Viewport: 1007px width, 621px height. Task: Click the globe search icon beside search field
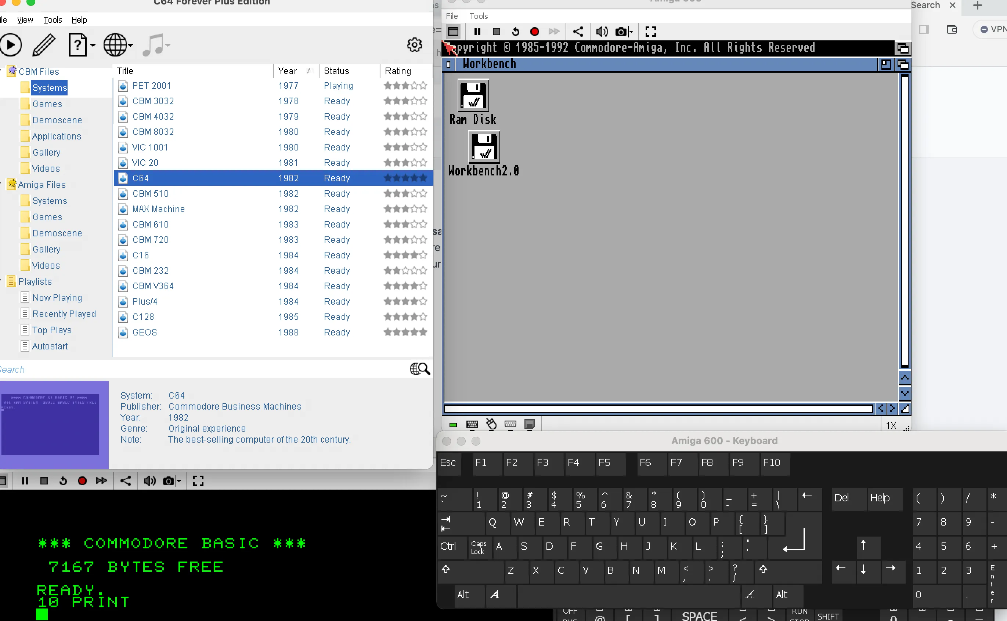(x=419, y=369)
